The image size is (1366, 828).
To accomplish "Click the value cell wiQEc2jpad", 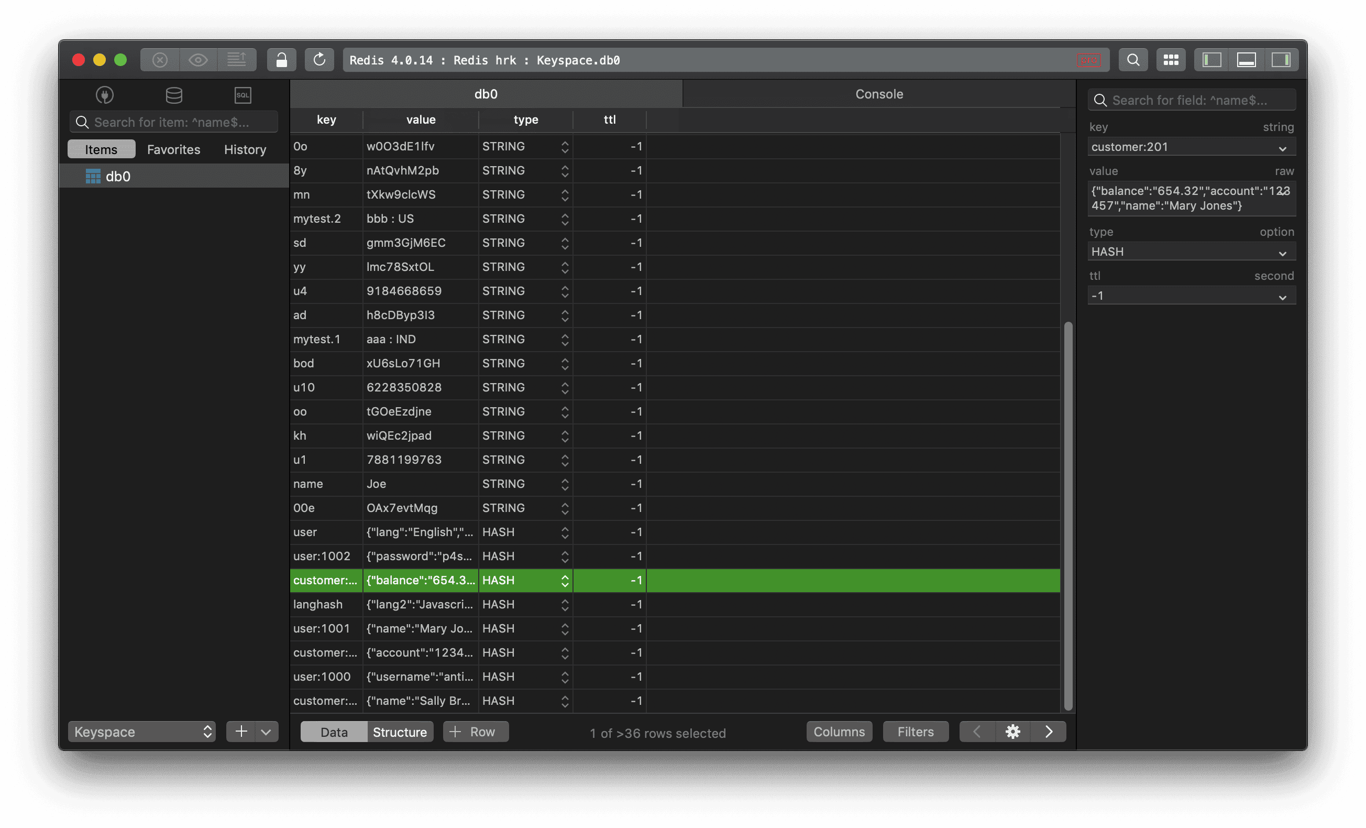I will pos(421,436).
